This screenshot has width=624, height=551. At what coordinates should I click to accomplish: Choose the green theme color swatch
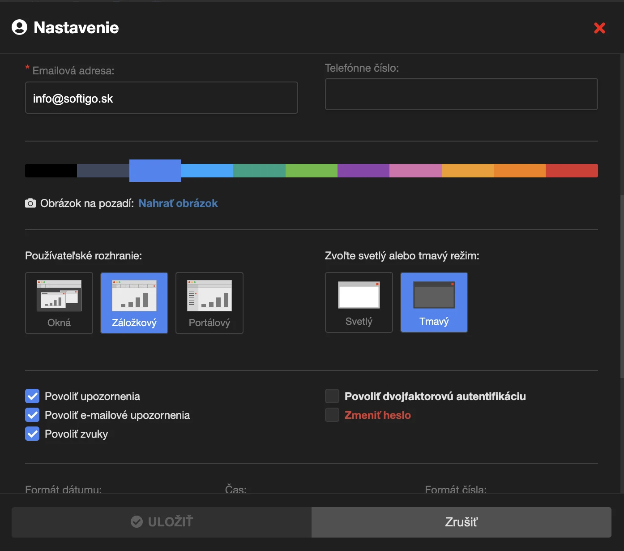point(312,171)
